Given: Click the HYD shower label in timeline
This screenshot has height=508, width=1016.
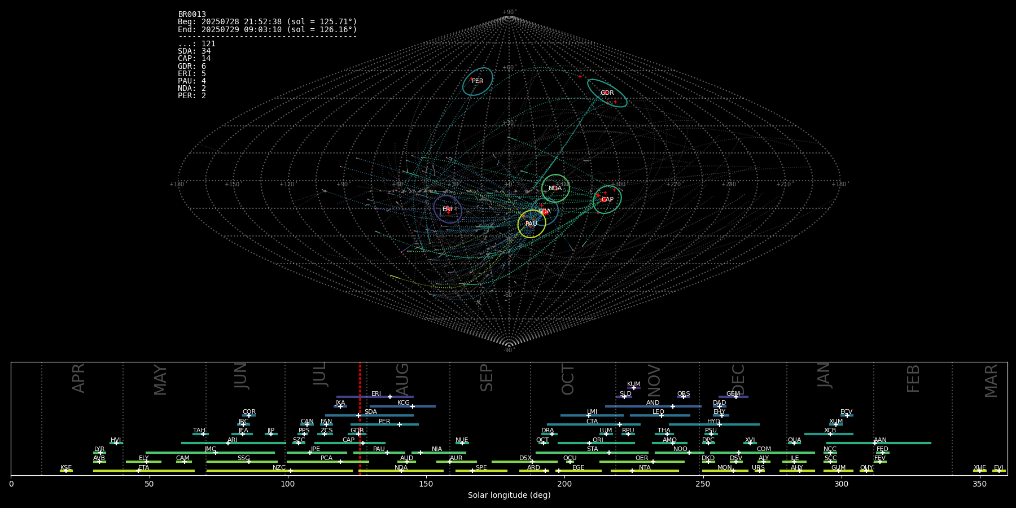Looking at the screenshot, I should click(713, 422).
